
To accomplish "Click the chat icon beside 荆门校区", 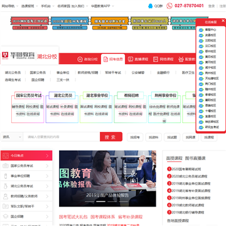I will pyautogui.click(x=201, y=84).
